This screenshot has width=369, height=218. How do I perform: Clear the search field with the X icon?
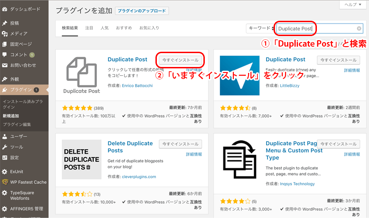(359, 29)
